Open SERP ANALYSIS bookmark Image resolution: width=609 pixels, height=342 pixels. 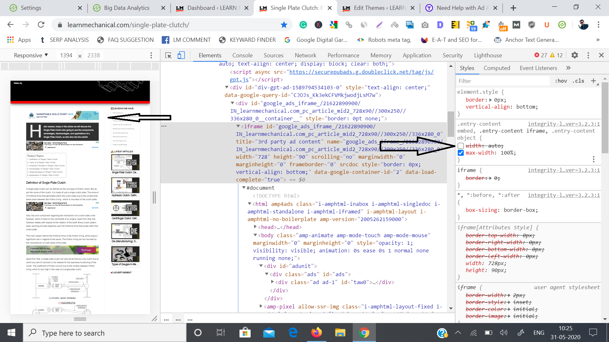pyautogui.click(x=64, y=40)
